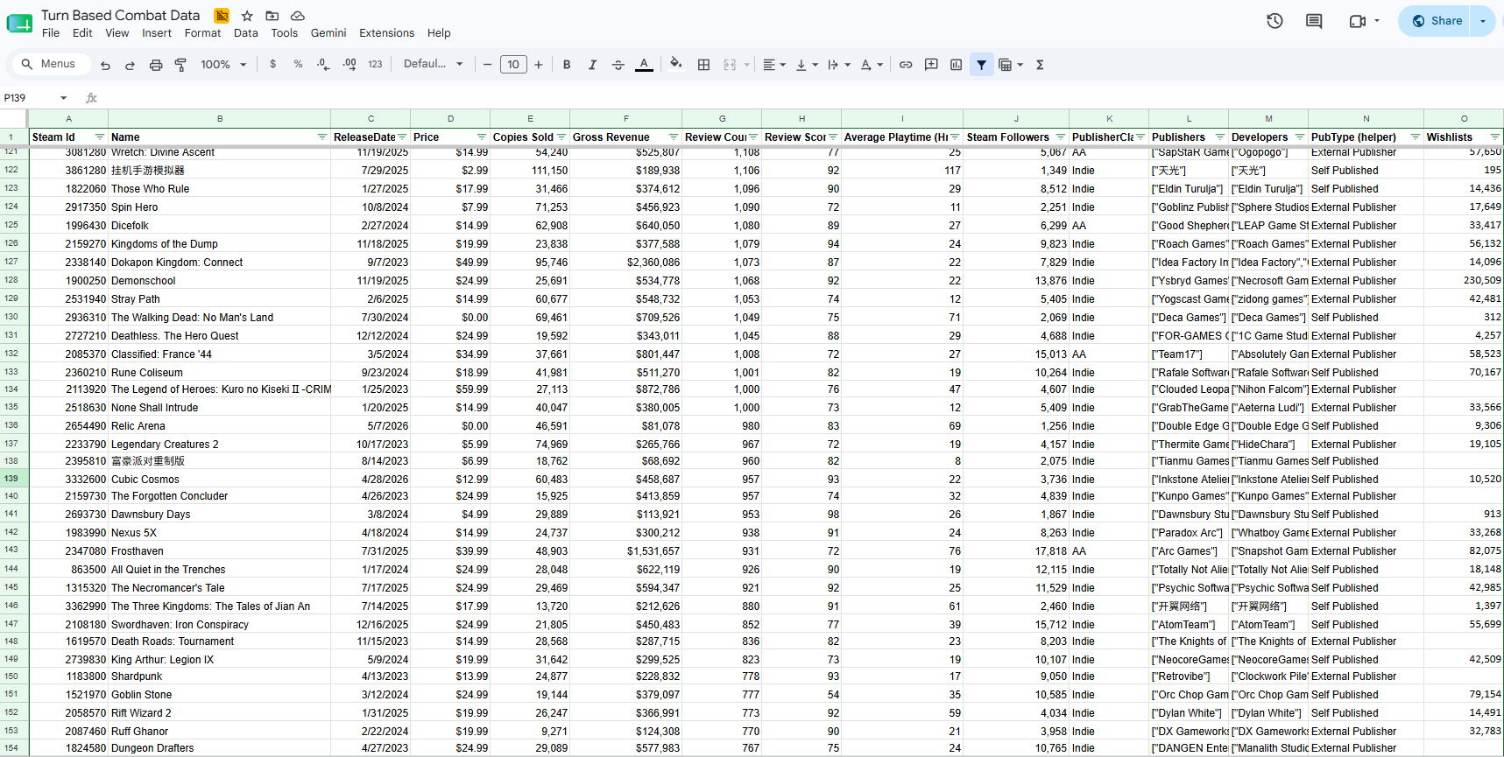Open the Name column filter menu
This screenshot has width=1504, height=757.
[x=321, y=137]
